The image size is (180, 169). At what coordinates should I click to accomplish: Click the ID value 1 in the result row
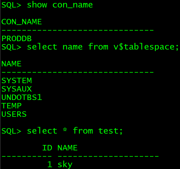click(x=49, y=164)
